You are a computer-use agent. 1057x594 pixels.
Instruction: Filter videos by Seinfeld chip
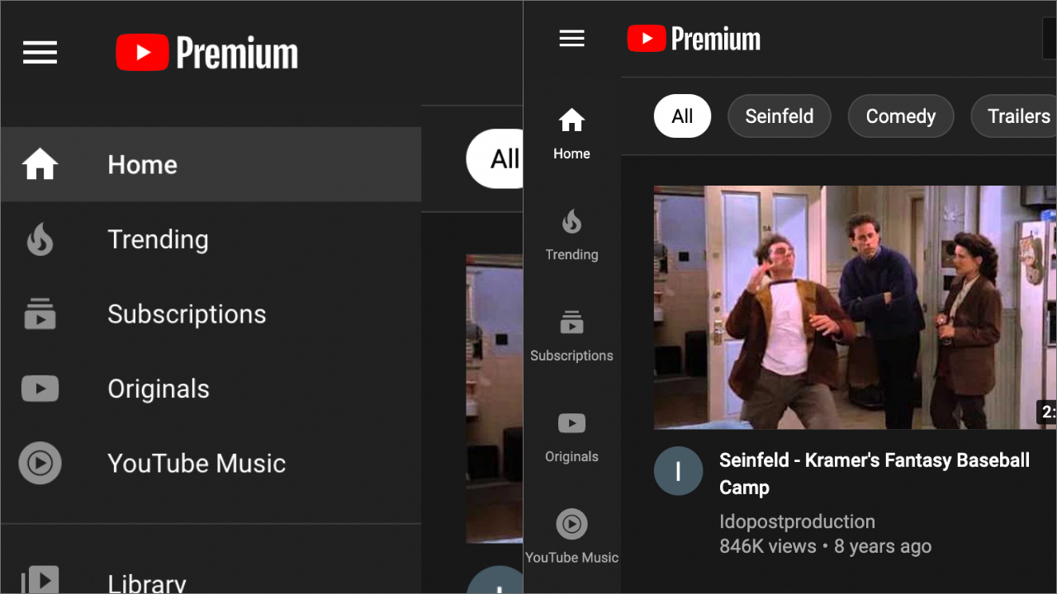780,116
